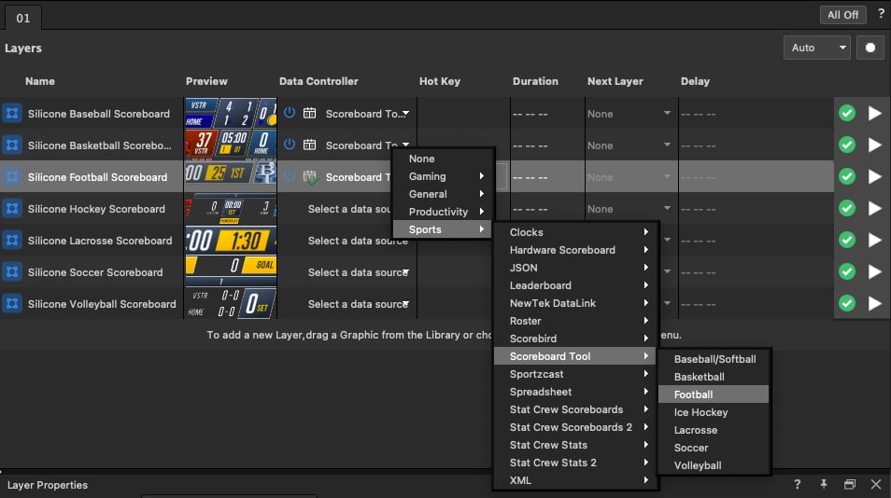
Task: Expand the NewTek DataLink submenu entry
Action: pyautogui.click(x=575, y=303)
